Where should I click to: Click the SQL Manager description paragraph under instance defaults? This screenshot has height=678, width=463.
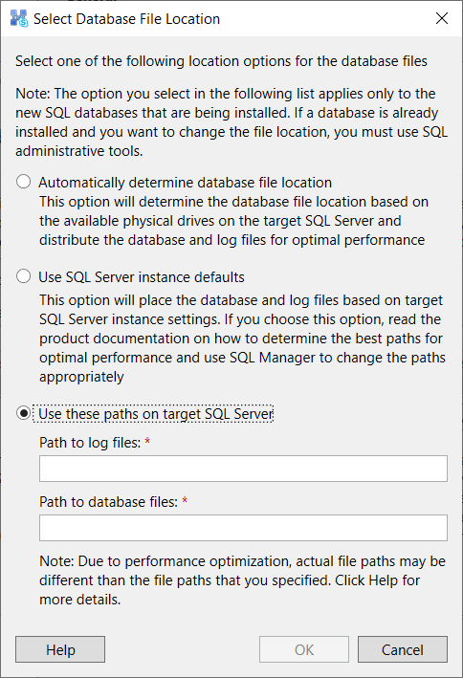pos(242,339)
